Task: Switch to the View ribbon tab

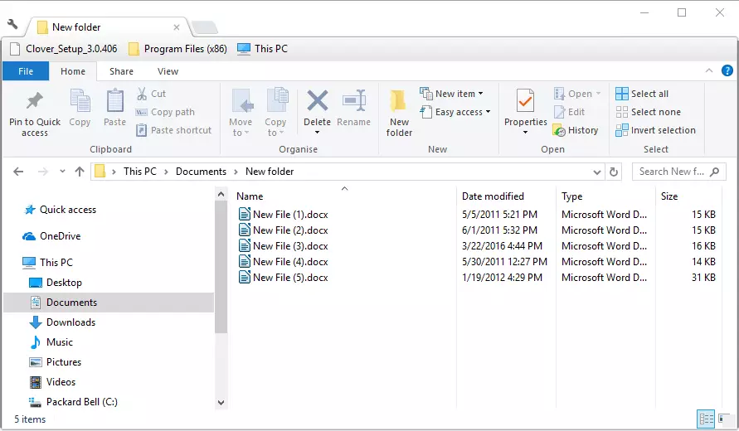Action: click(168, 71)
